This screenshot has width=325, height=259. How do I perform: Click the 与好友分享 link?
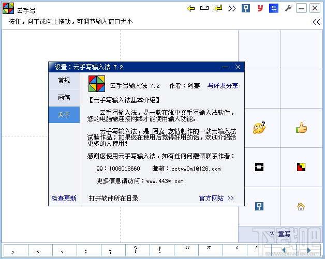point(223,85)
